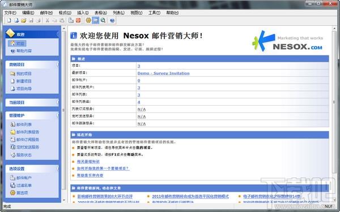Open 邮件订阅服务 in the sidebar
Screen dimensions: 340x212
click(x=24, y=140)
